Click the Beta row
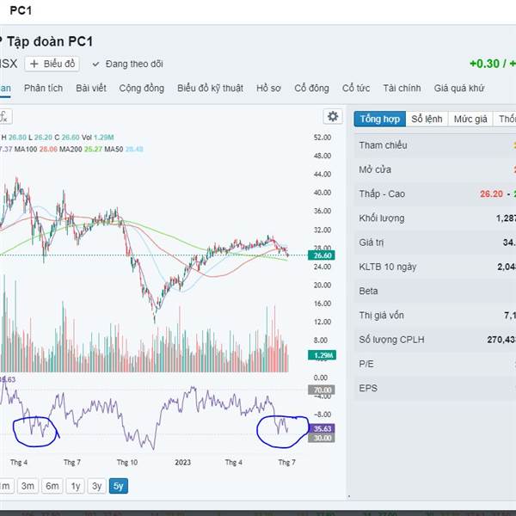The height and width of the screenshot is (516, 516). coord(435,291)
